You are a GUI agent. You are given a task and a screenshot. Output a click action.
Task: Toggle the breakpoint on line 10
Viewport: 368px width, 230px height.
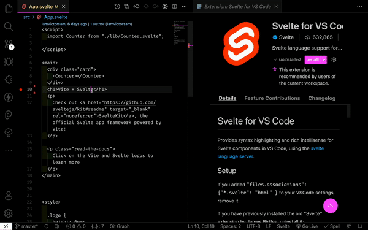(x=21, y=90)
